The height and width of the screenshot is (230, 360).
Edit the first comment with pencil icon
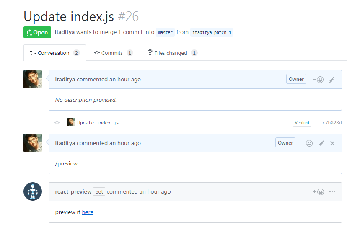pos(332,80)
